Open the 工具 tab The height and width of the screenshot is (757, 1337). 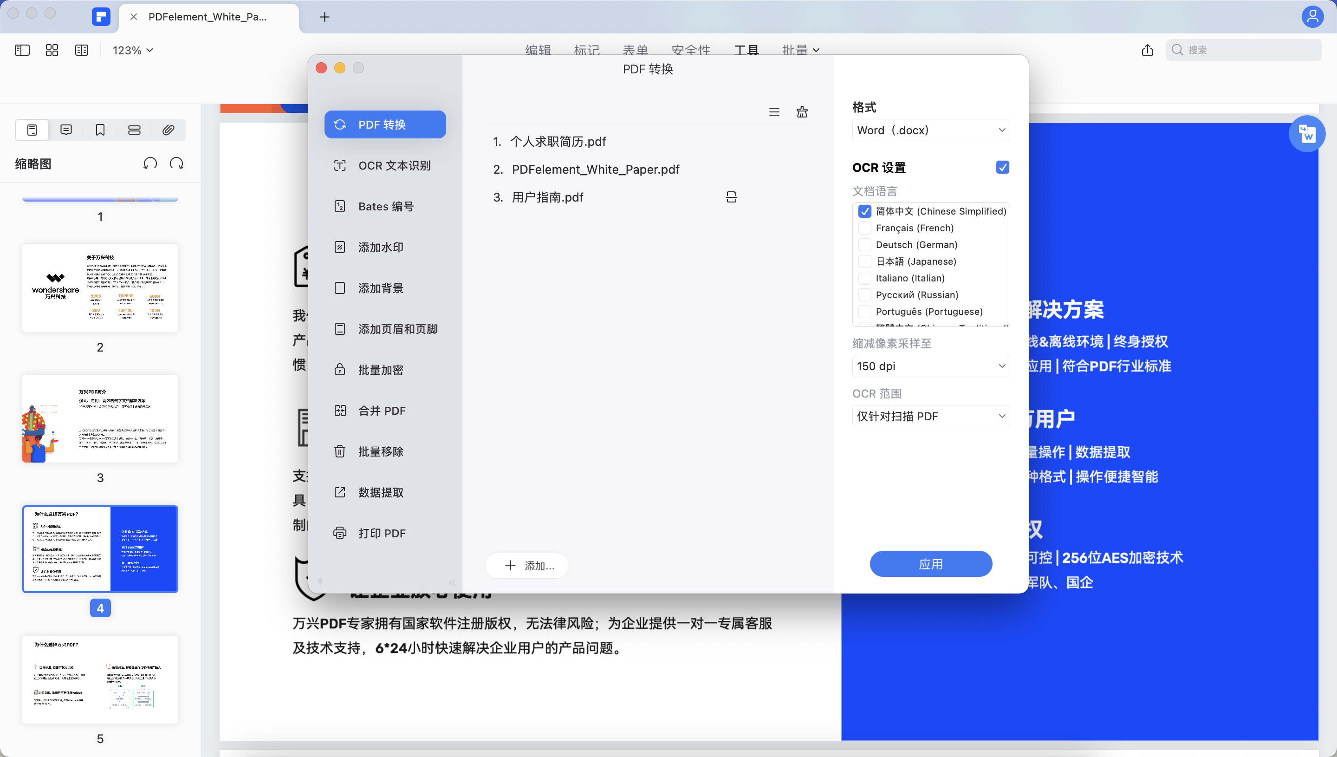pos(746,51)
